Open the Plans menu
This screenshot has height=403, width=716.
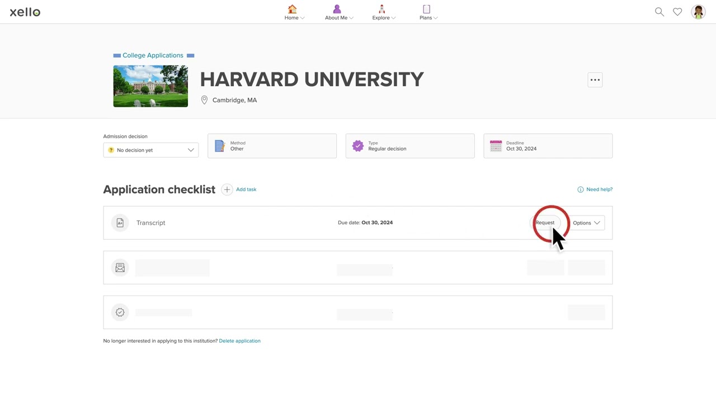[428, 12]
